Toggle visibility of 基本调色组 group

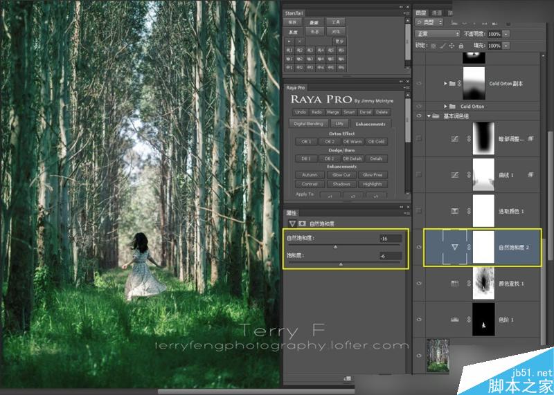click(420, 116)
